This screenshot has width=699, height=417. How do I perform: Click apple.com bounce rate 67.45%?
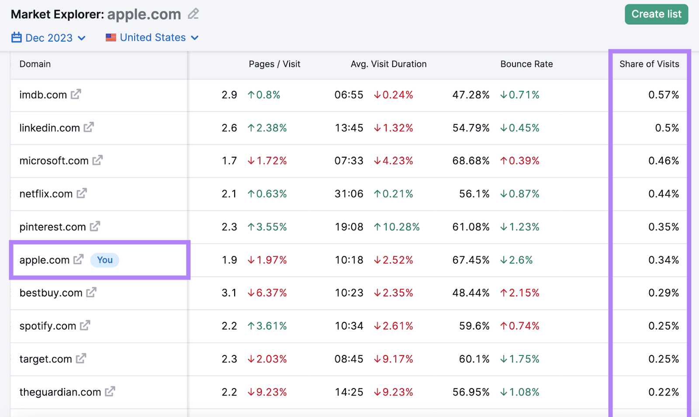[471, 260]
